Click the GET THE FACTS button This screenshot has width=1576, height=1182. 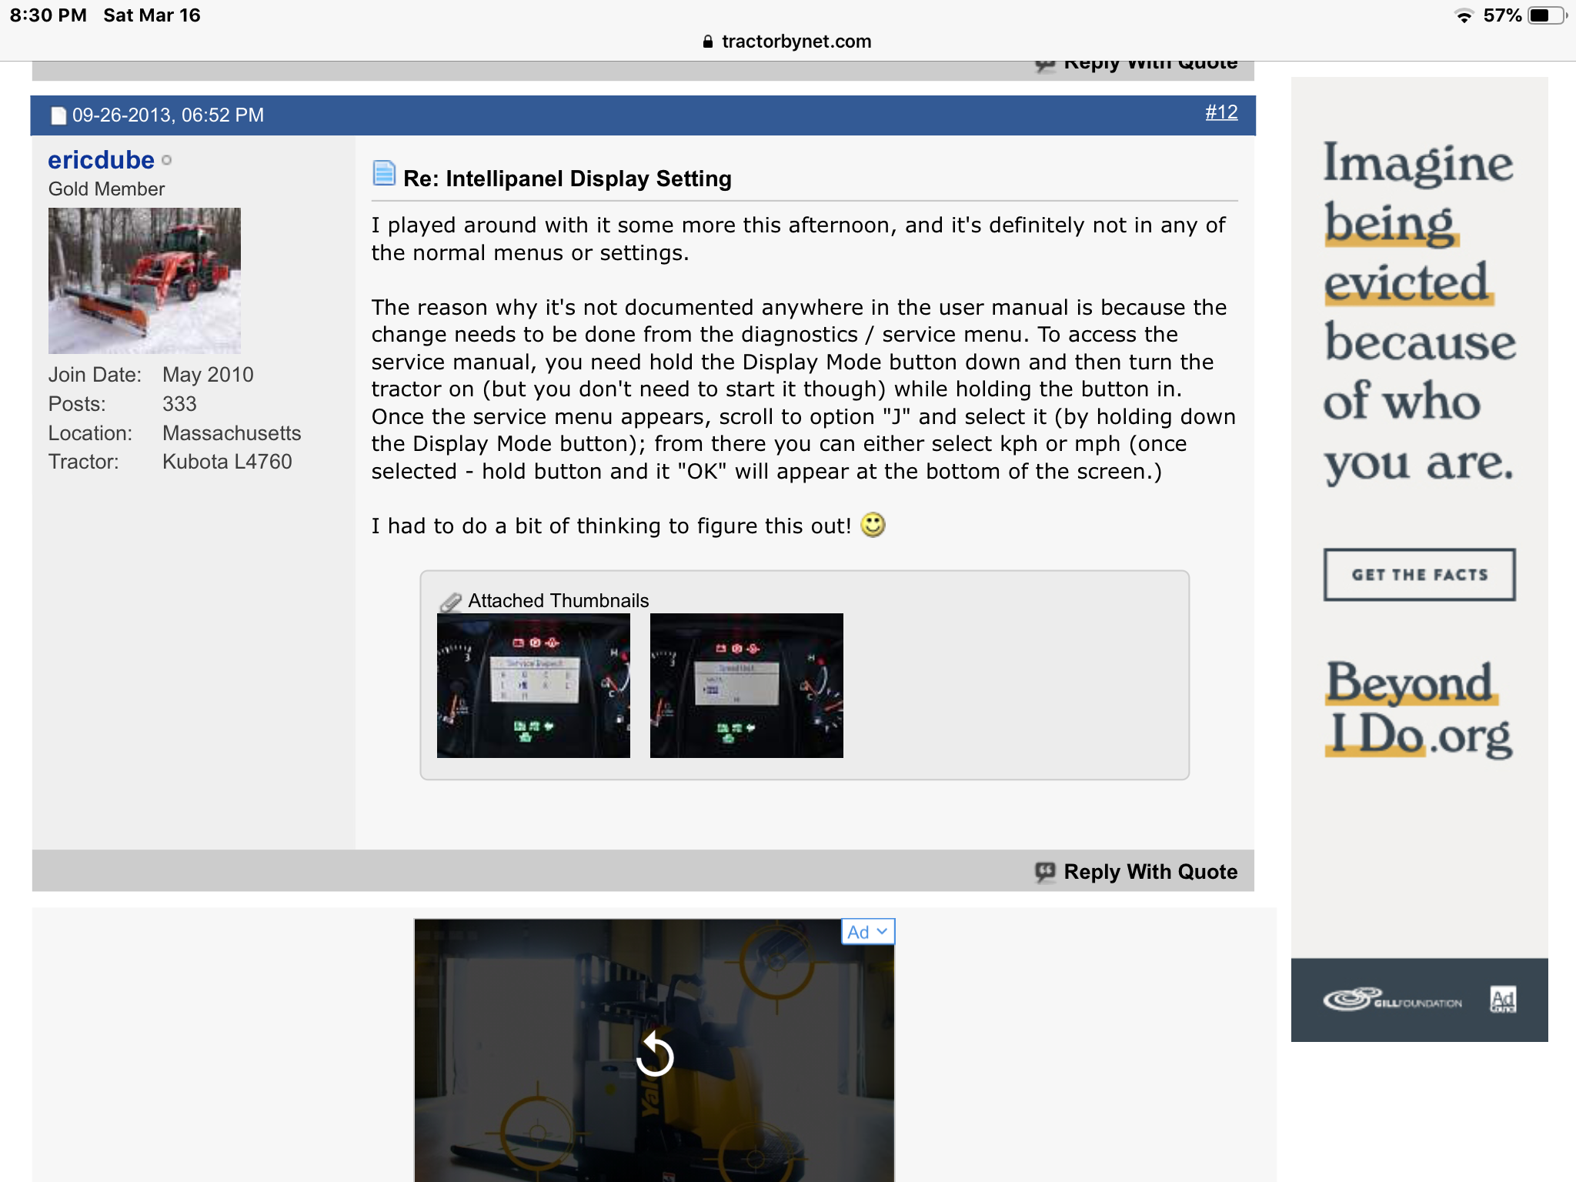click(x=1419, y=575)
